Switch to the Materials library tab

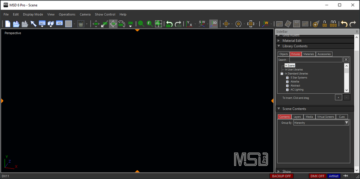(x=308, y=54)
